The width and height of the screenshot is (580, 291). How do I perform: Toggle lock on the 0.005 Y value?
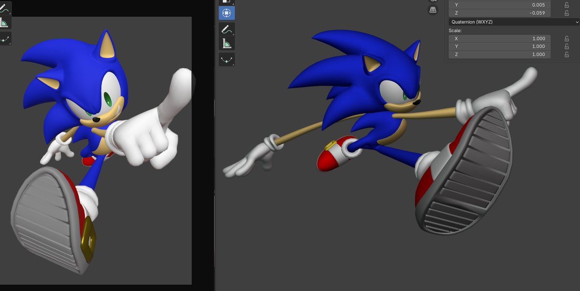point(566,5)
